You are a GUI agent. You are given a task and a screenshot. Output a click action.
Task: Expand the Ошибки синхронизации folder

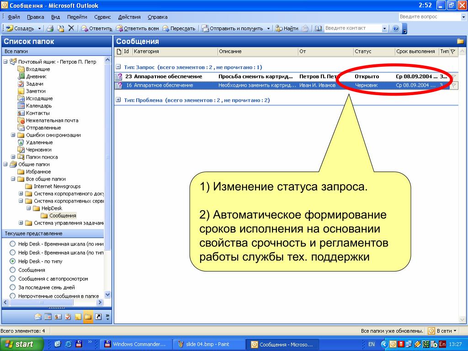tap(13, 135)
